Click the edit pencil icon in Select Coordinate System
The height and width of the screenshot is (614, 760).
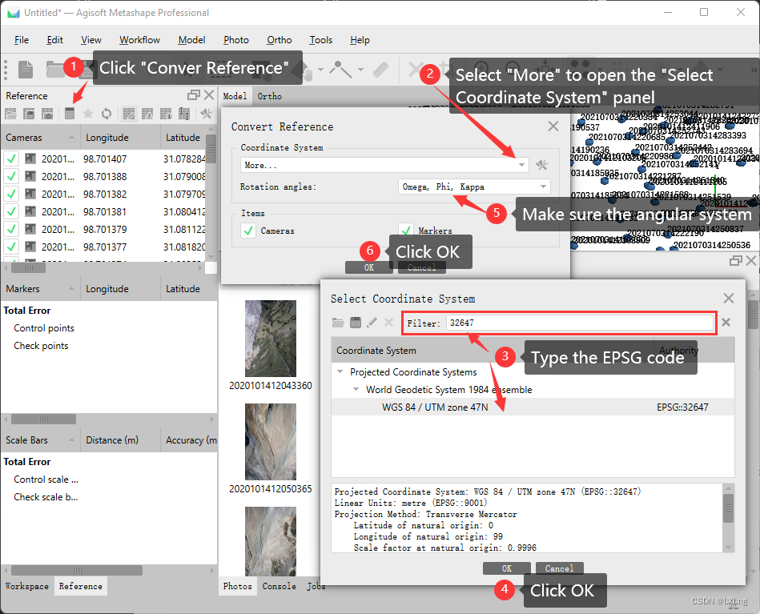[x=372, y=323]
